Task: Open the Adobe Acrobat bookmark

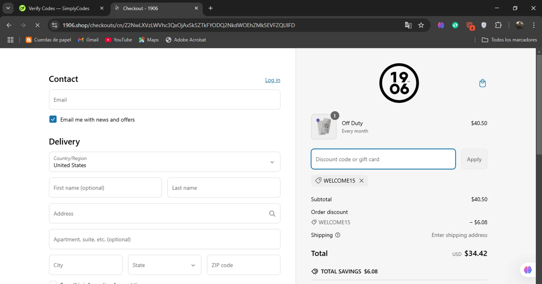Action: (x=186, y=40)
